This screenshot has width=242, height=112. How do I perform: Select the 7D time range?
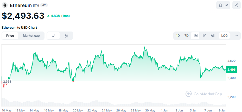186,36
